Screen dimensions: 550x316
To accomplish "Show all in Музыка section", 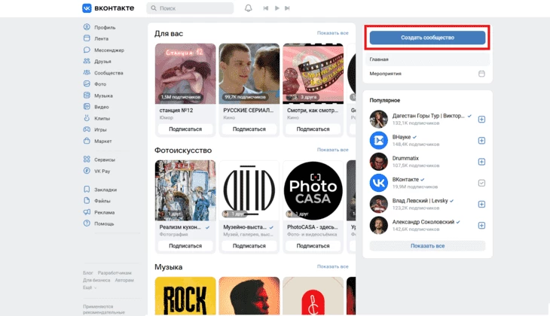I will pos(332,266).
